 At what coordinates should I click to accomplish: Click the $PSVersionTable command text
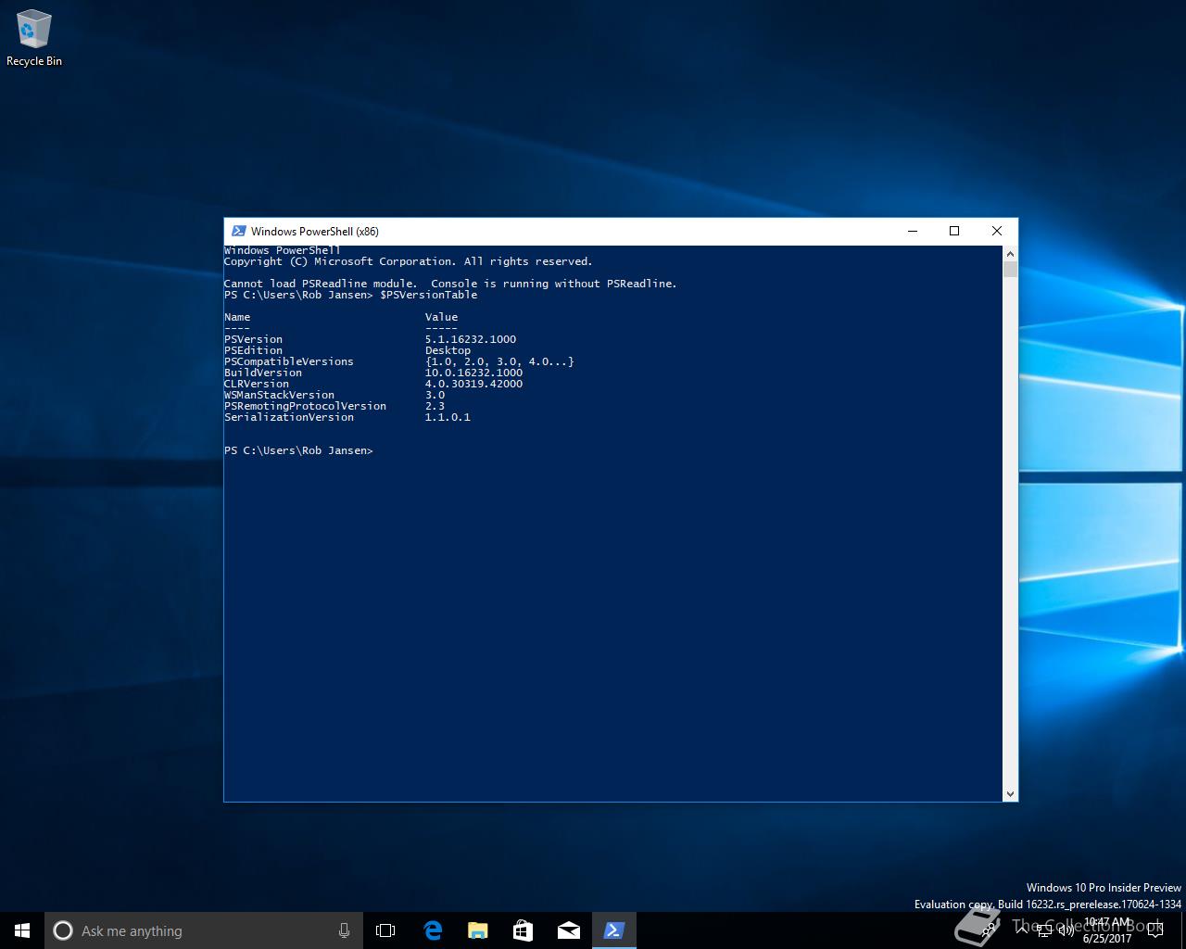pyautogui.click(x=428, y=295)
